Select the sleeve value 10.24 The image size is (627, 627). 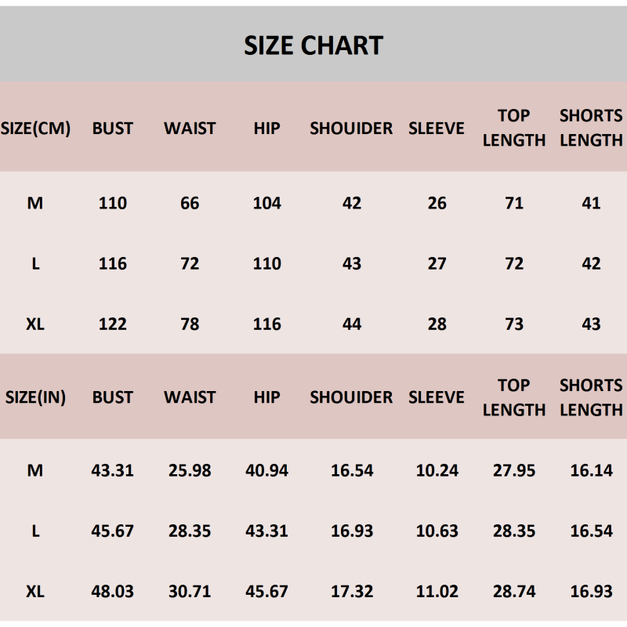(437, 471)
